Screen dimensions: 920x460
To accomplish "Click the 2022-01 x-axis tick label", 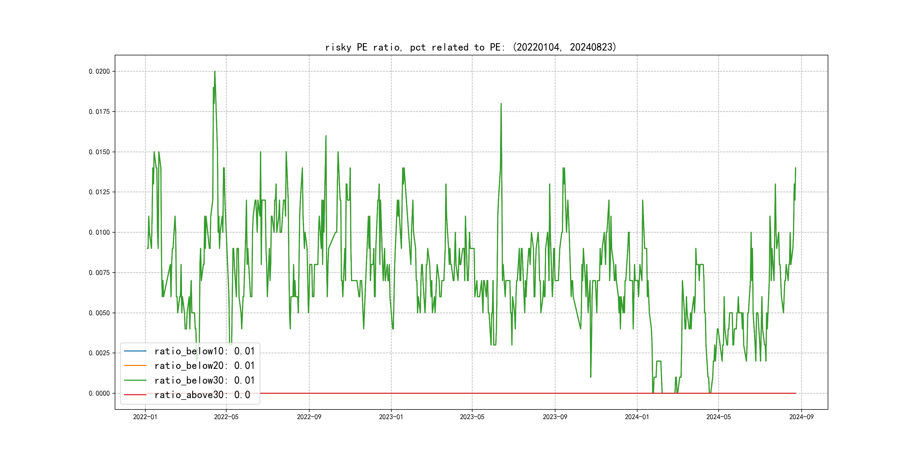I will click(145, 417).
